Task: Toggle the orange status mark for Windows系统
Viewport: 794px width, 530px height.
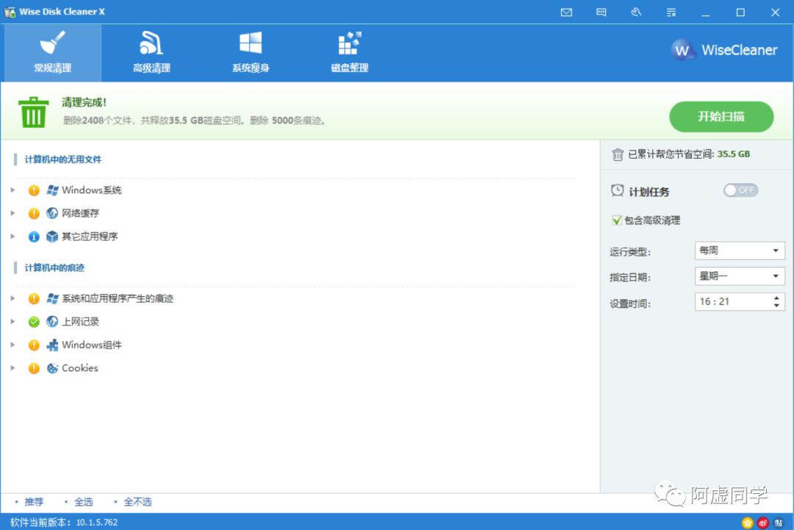Action: coord(34,190)
